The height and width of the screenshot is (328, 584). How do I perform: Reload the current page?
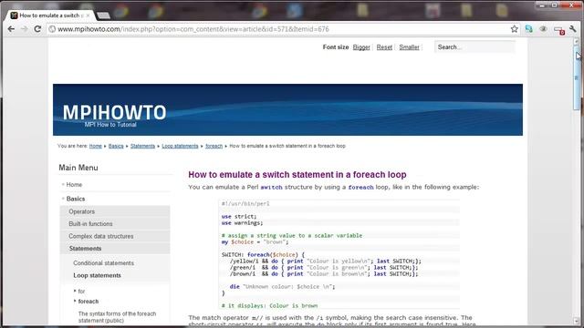[x=37, y=29]
